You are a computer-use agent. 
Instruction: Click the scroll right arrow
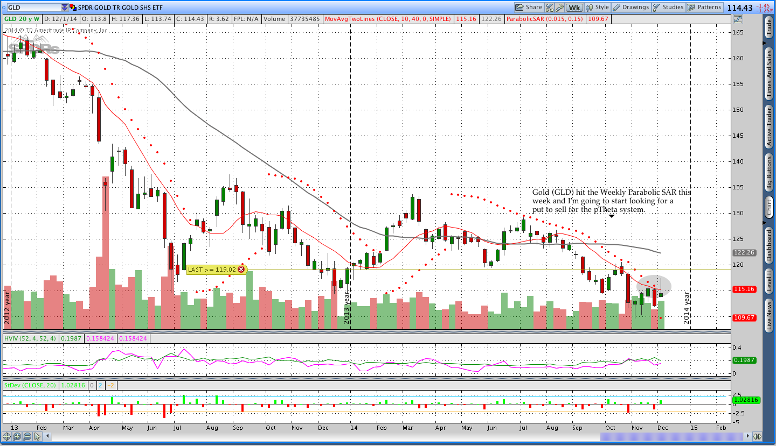pyautogui.click(x=747, y=436)
